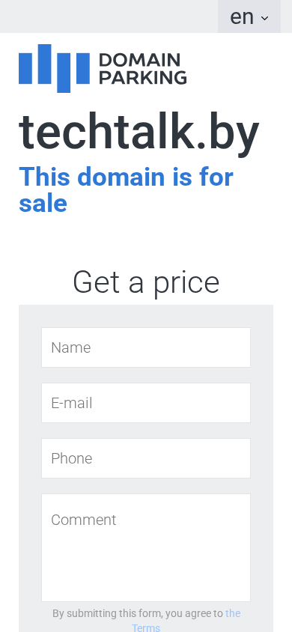The width and height of the screenshot is (292, 632).
Task: Focus the E-mail input field
Action: (x=146, y=403)
